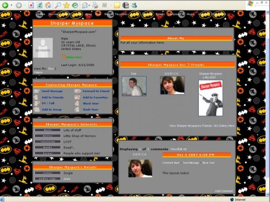Image resolution: width=270 pixels, height=202 pixels.
Task: Open DERICK's photo in the comments section
Action: [140, 169]
